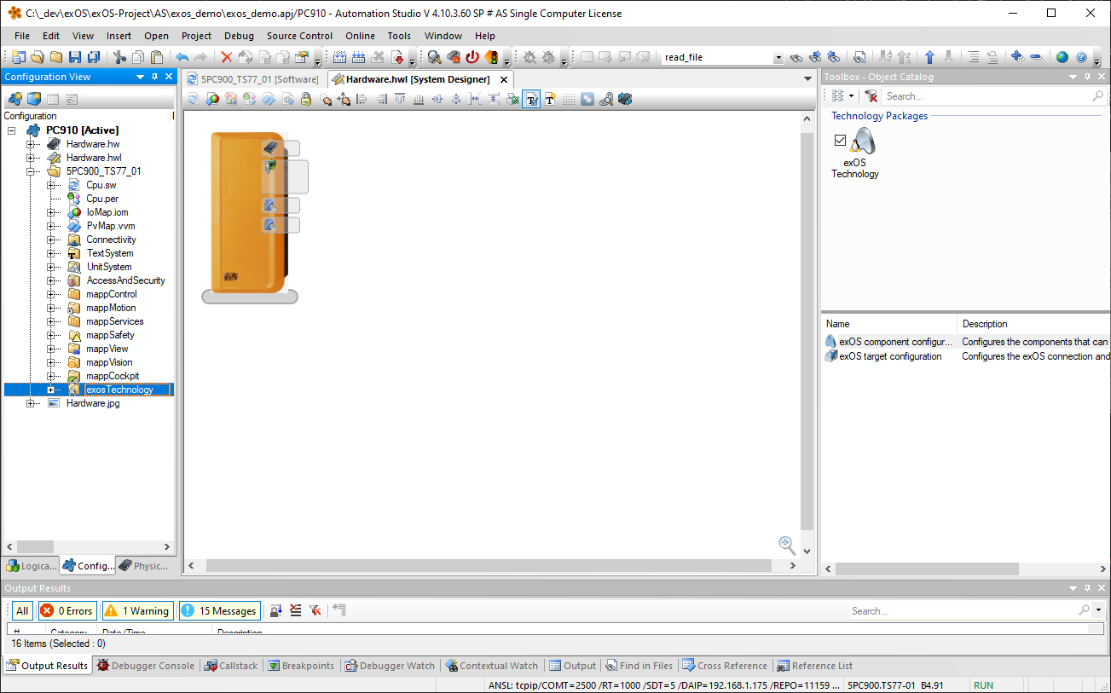Select the mappView tree item
The height and width of the screenshot is (693, 1111).
(x=107, y=349)
